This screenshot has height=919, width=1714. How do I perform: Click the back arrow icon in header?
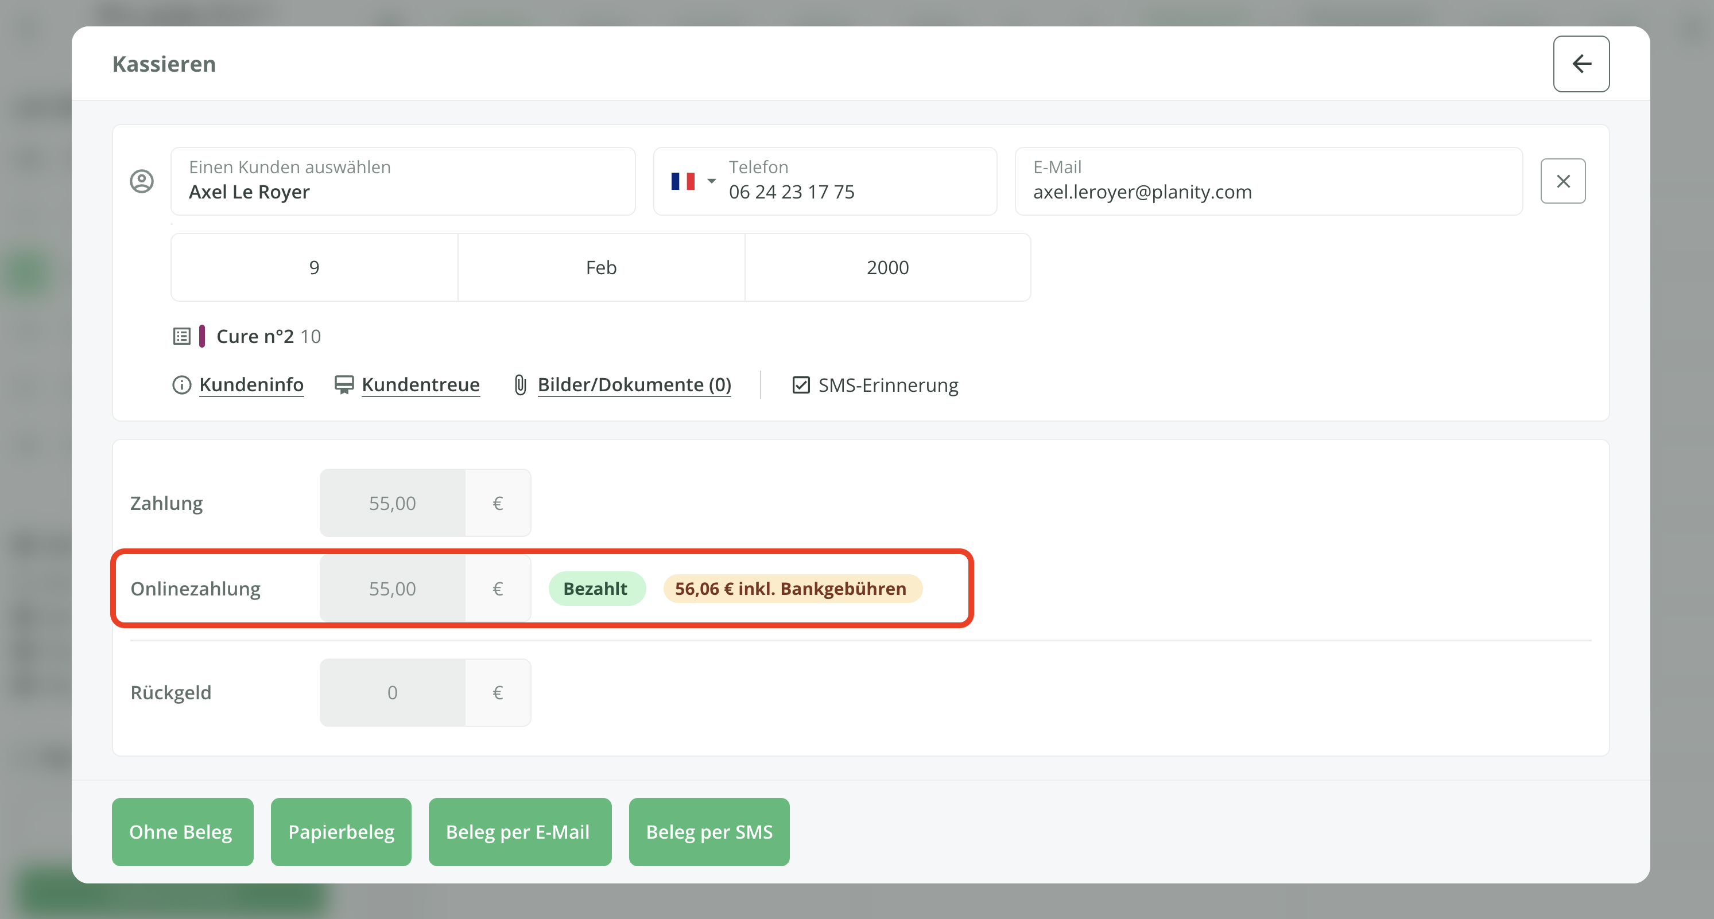1581,64
